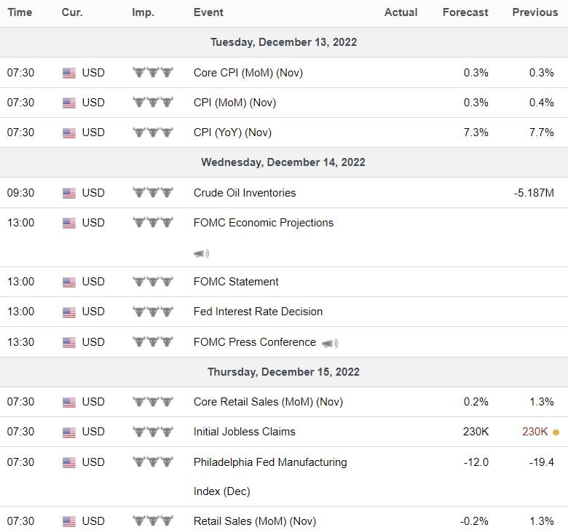The width and height of the screenshot is (568, 530).
Task: Click the three bulls importance icon for CPI (YoY)
Action: tap(152, 132)
